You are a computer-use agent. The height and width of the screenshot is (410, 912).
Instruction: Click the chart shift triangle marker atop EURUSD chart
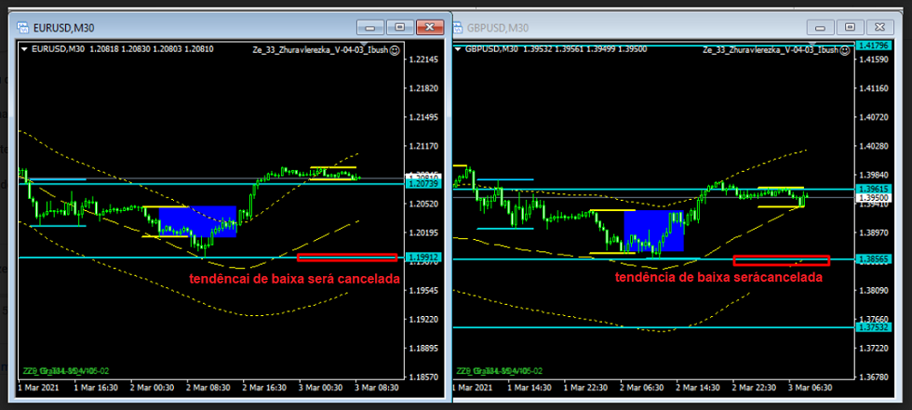(363, 44)
